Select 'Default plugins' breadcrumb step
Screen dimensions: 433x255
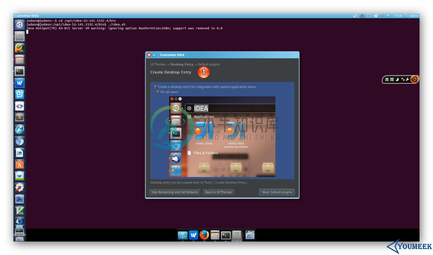(x=209, y=65)
